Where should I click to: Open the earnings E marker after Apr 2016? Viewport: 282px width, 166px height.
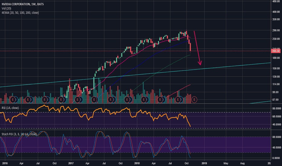(x=28, y=99)
